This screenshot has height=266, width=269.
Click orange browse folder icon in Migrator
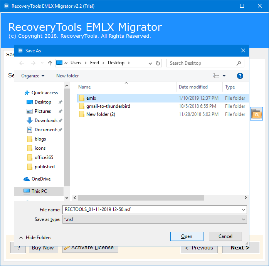(256, 114)
